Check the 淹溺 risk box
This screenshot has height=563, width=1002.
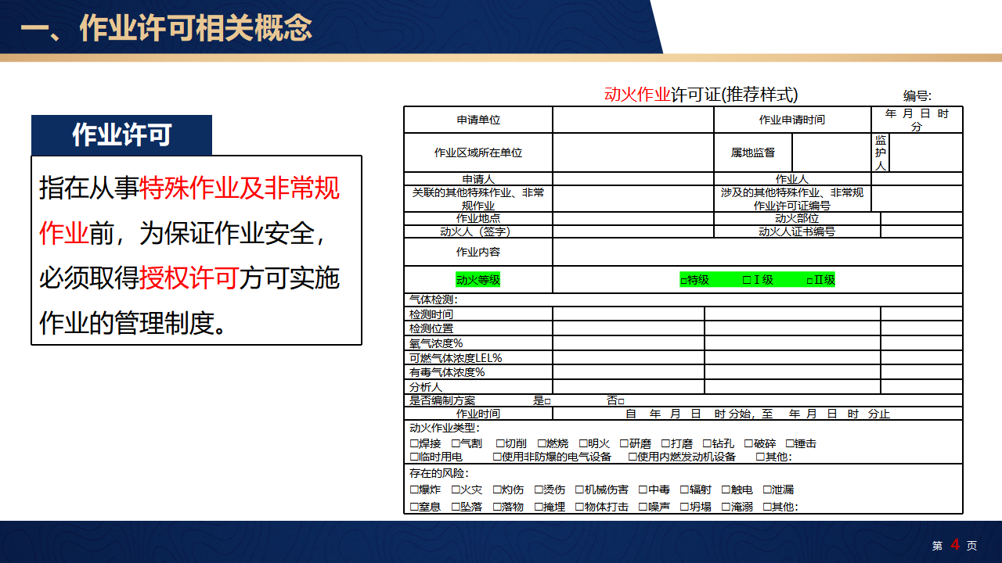[726, 507]
